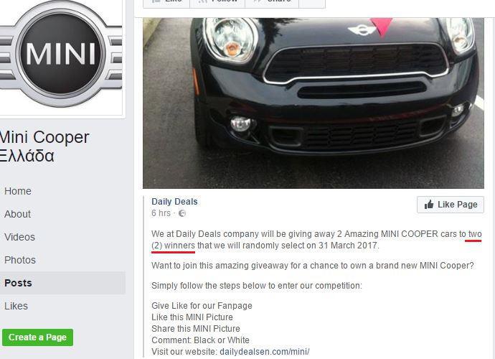This screenshot has width=495, height=359.
Task: Open the more options button beside Share
Action: tap(312, 3)
